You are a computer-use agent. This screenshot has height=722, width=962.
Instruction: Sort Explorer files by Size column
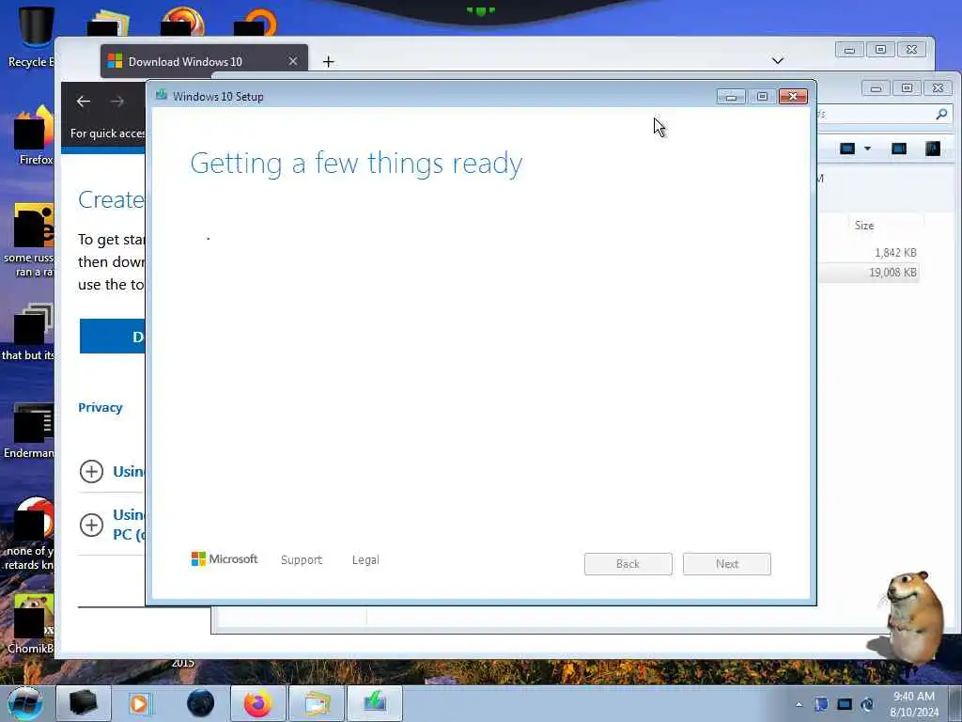[x=864, y=226]
